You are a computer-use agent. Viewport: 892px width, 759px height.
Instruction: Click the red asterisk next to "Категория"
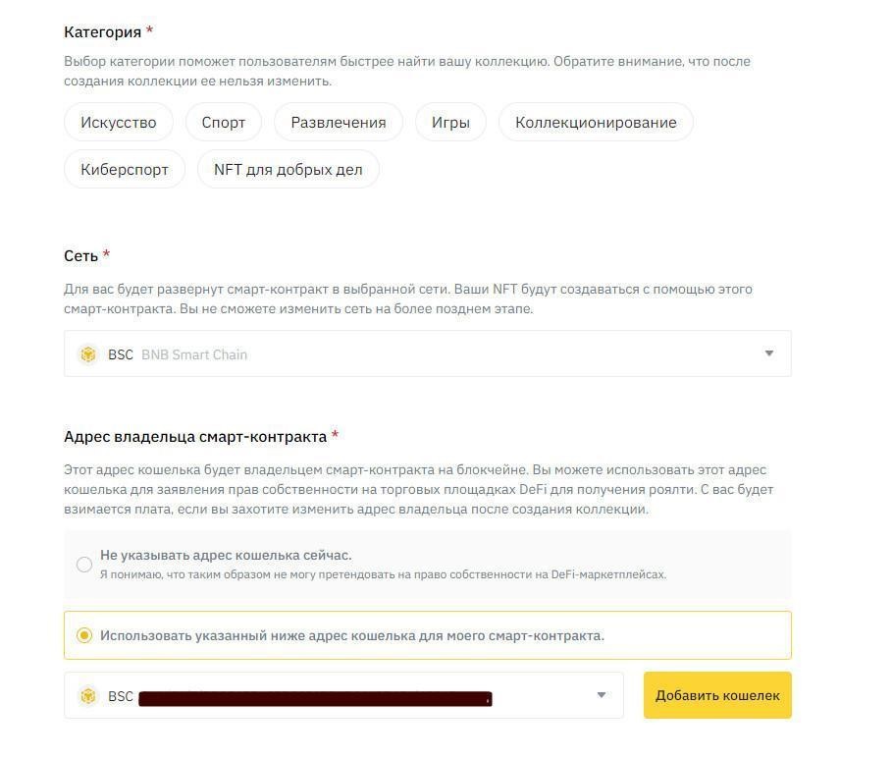[x=148, y=29]
